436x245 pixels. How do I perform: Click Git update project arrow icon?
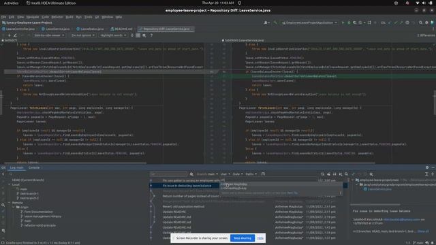click(x=390, y=22)
